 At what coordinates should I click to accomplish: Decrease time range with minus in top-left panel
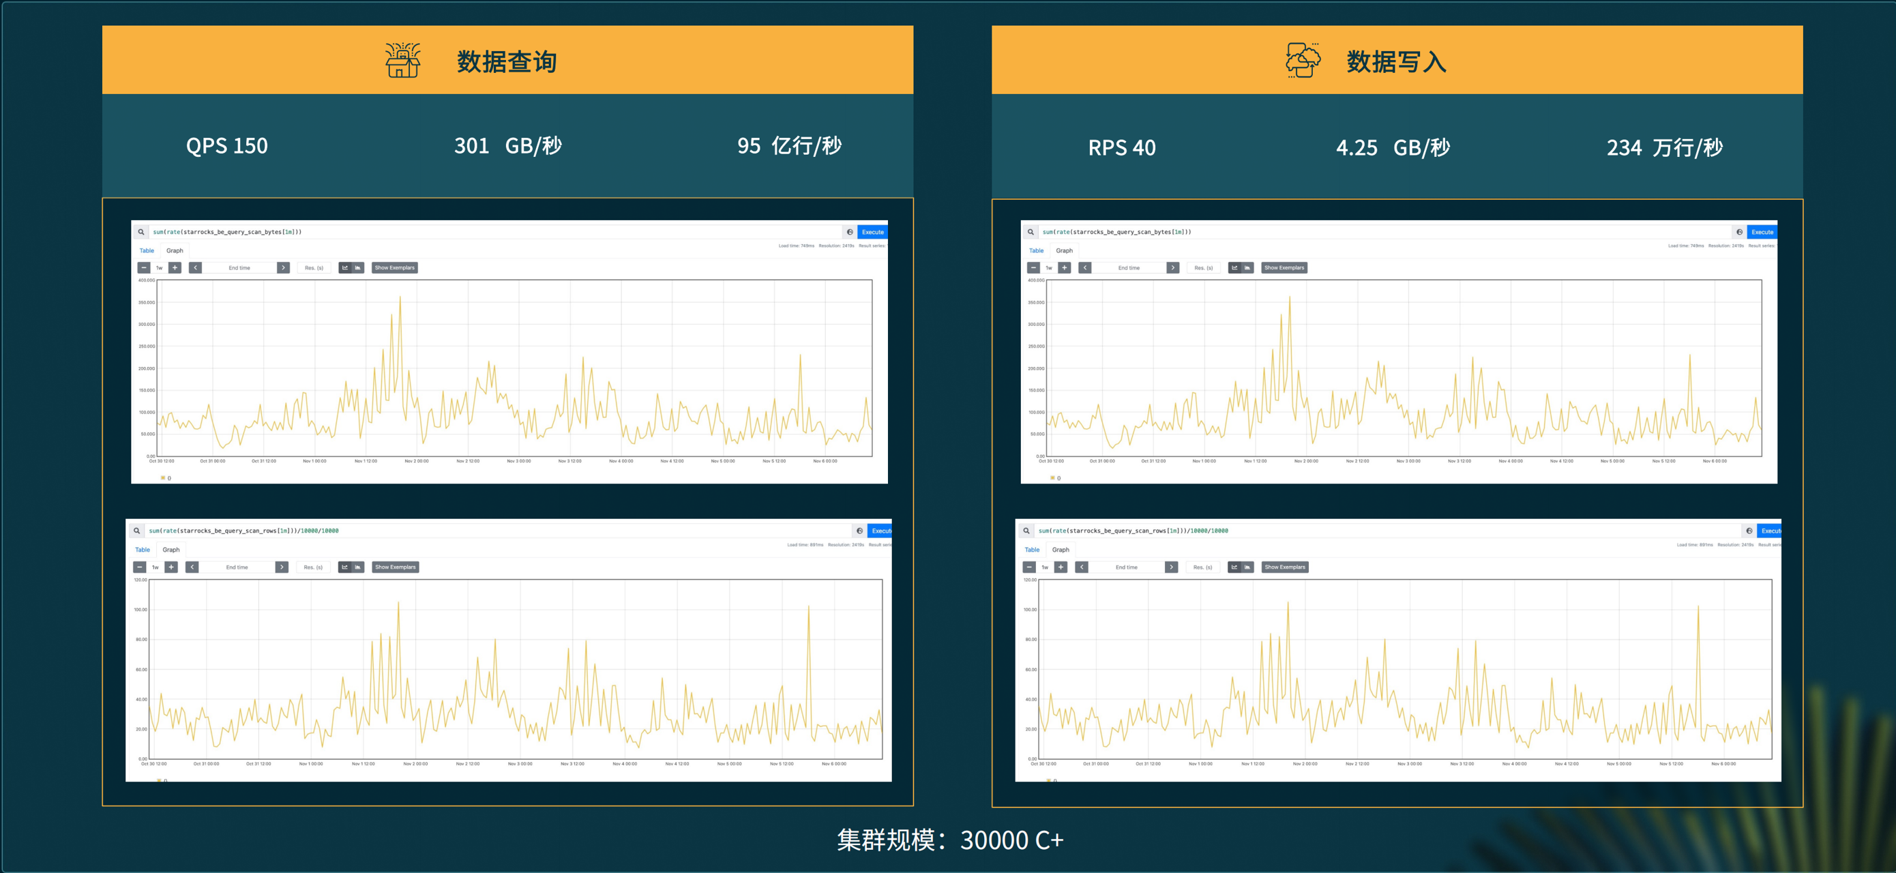[x=145, y=268]
